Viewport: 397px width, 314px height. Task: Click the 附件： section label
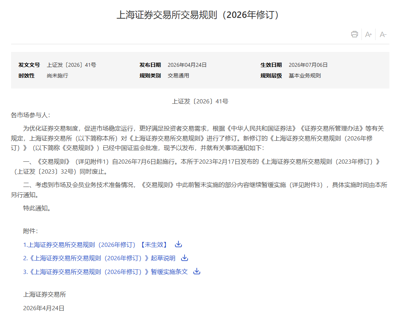click(x=31, y=231)
